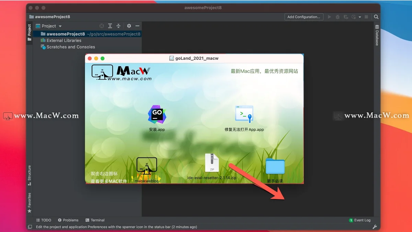
Task: Open the Problems tool window tab
Action: (68, 220)
